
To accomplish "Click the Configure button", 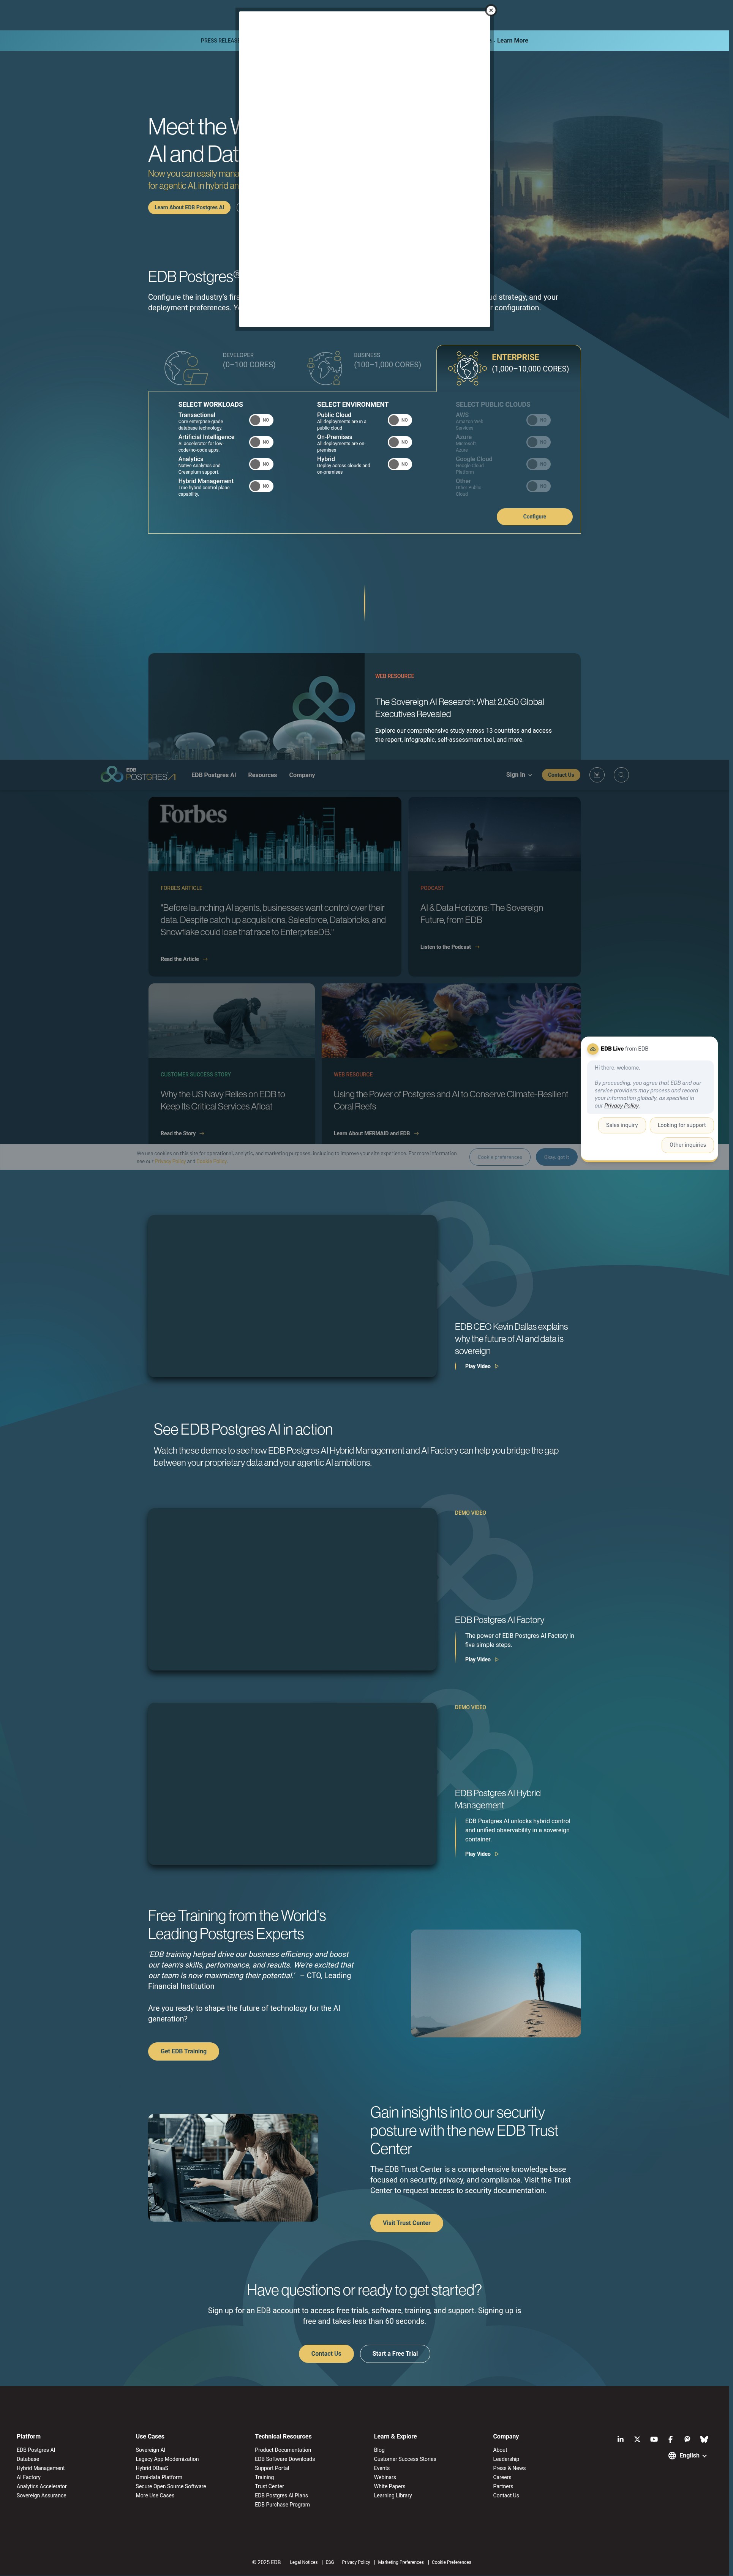I will pos(535,517).
